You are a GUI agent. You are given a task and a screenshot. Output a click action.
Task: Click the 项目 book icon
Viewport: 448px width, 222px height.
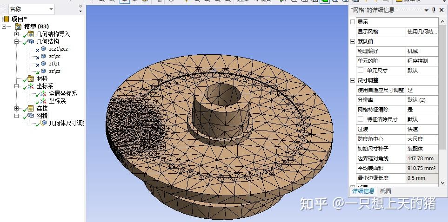tap(6, 19)
